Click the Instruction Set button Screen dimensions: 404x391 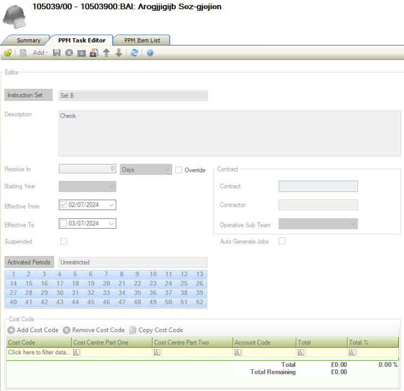pos(28,95)
